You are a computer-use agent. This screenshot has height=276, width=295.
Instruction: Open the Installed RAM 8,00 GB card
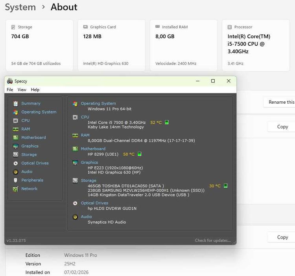point(184,45)
